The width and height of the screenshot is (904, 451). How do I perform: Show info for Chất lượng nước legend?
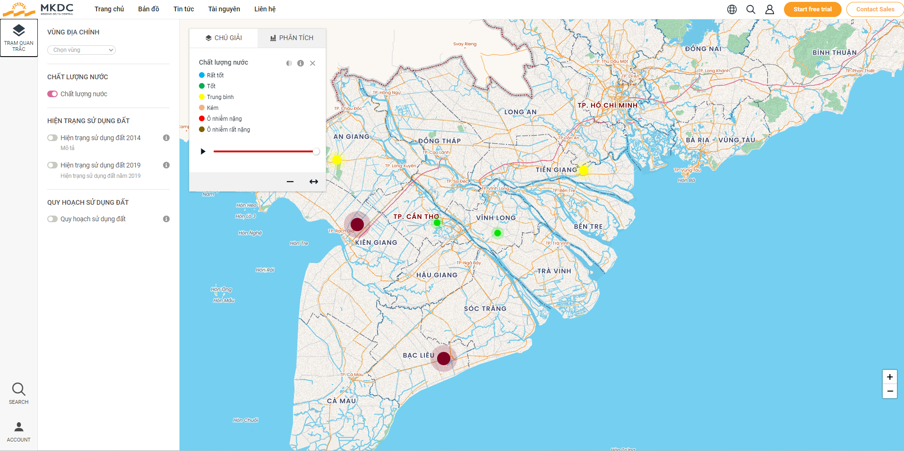click(x=301, y=63)
